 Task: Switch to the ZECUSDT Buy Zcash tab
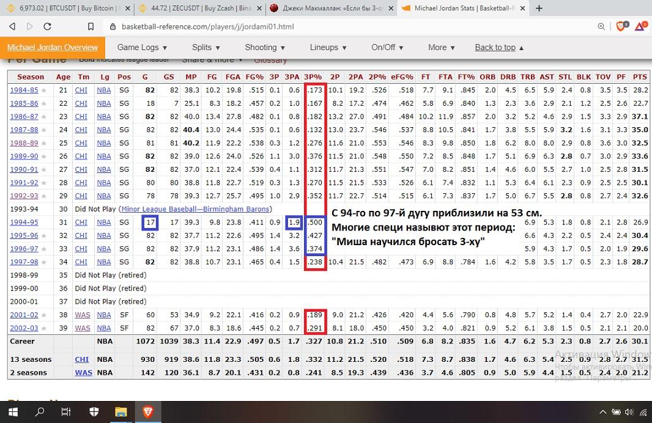coord(199,9)
